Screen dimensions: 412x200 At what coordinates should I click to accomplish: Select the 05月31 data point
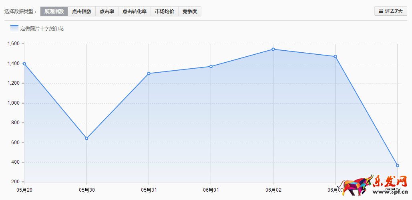pyautogui.click(x=149, y=73)
